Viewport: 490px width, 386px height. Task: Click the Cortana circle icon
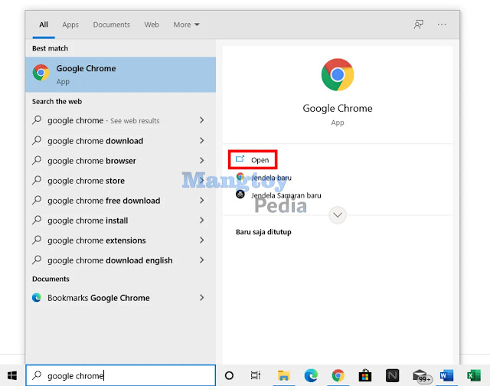coord(229,375)
